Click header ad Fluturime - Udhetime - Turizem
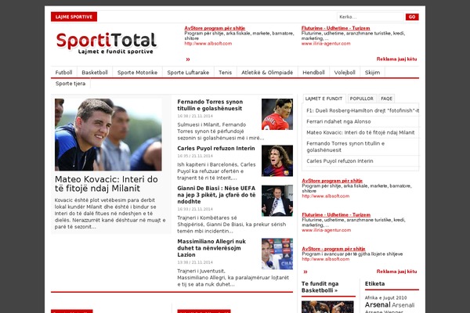The image size is (470, 313). (336, 28)
